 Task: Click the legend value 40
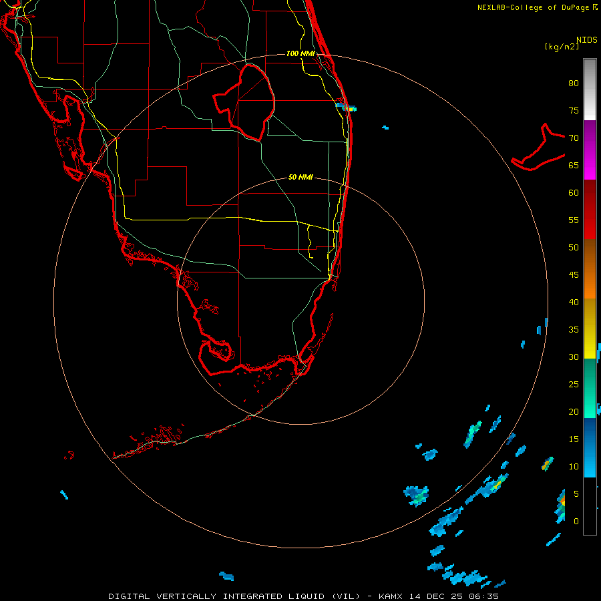pyautogui.click(x=574, y=302)
